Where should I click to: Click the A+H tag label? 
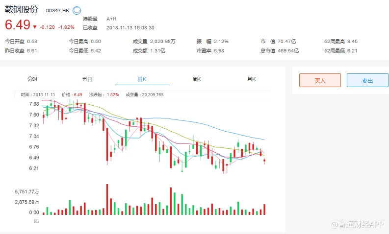tap(111, 19)
